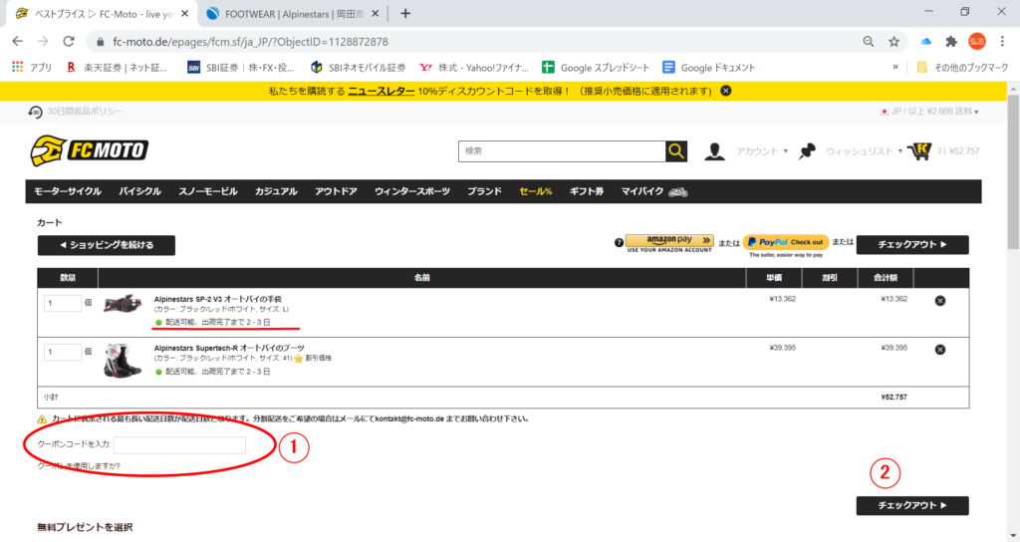
Task: Open the Snowmobile menu
Action: [208, 191]
